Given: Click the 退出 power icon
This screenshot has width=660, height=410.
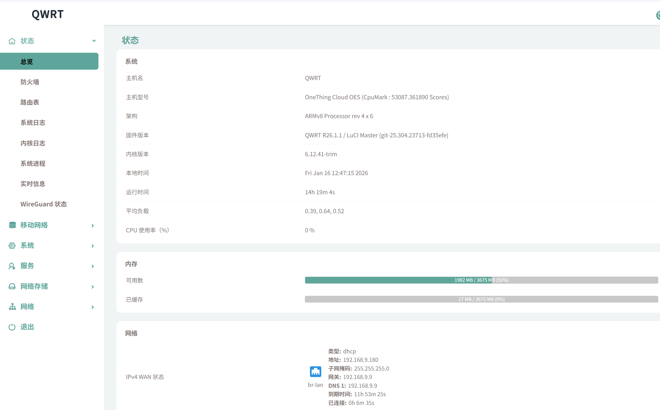Looking at the screenshot, I should click(12, 327).
